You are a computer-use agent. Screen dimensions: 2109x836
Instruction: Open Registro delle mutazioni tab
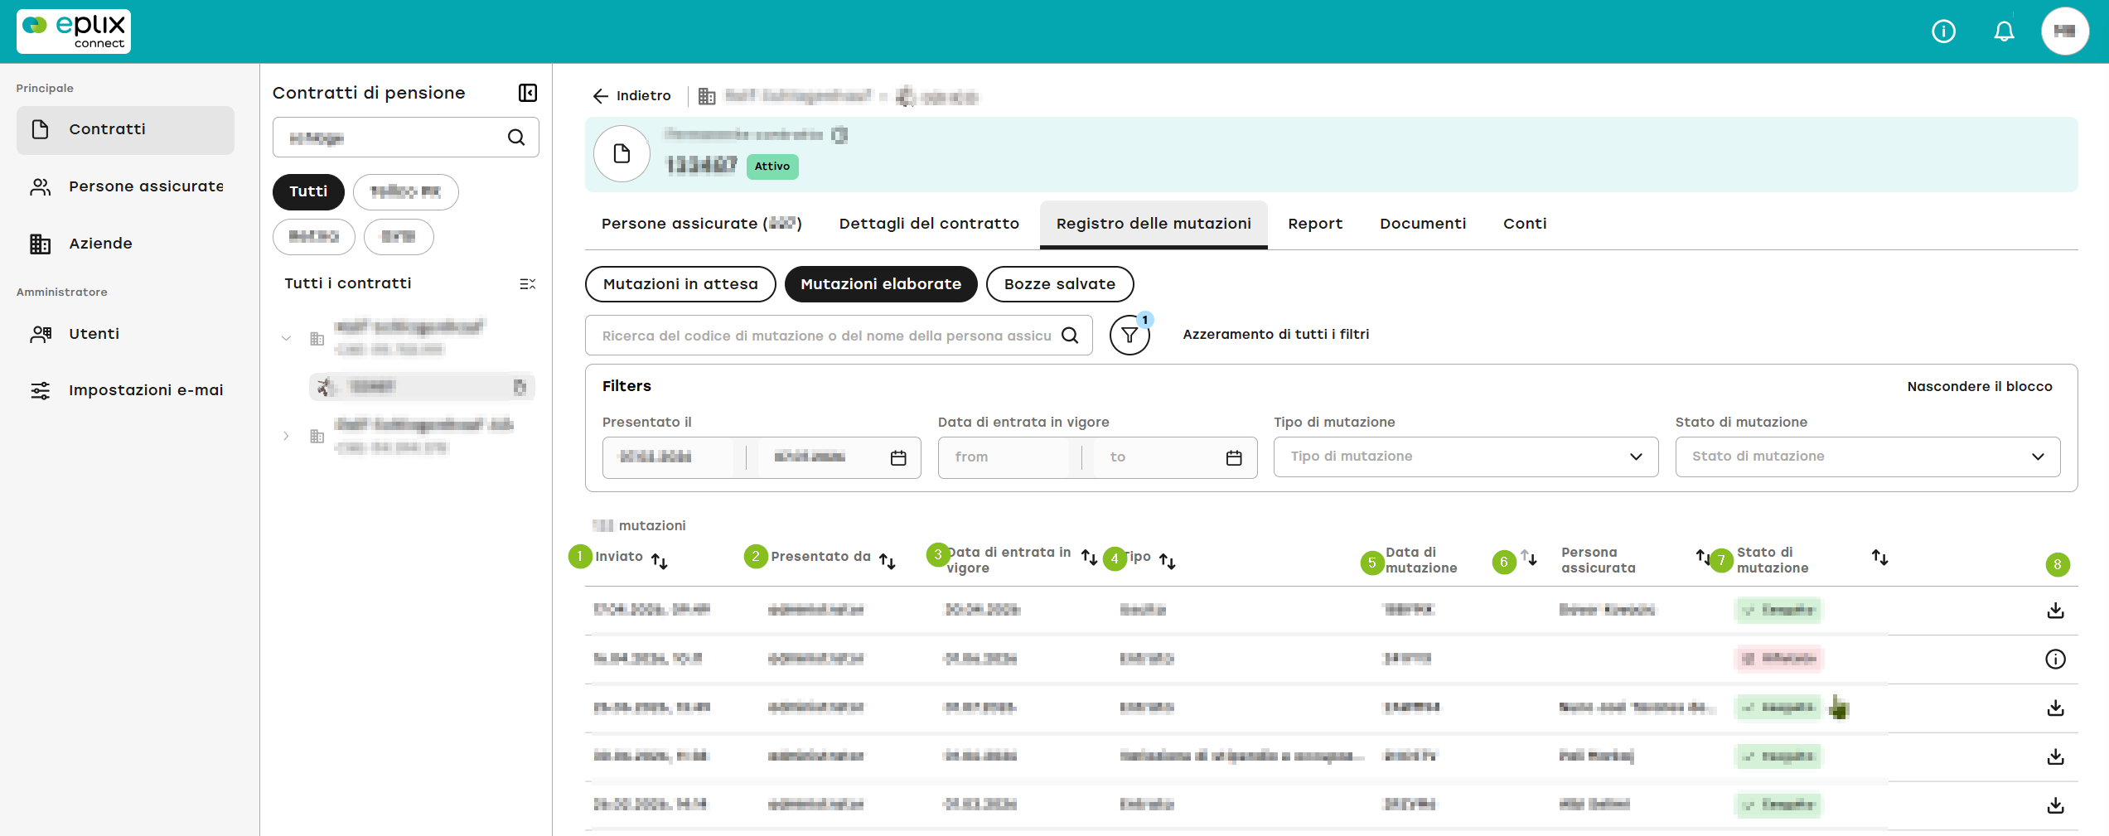1154,224
